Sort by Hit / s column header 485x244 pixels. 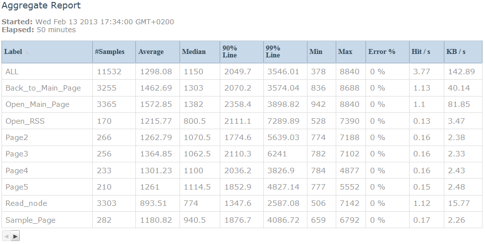[426, 52]
